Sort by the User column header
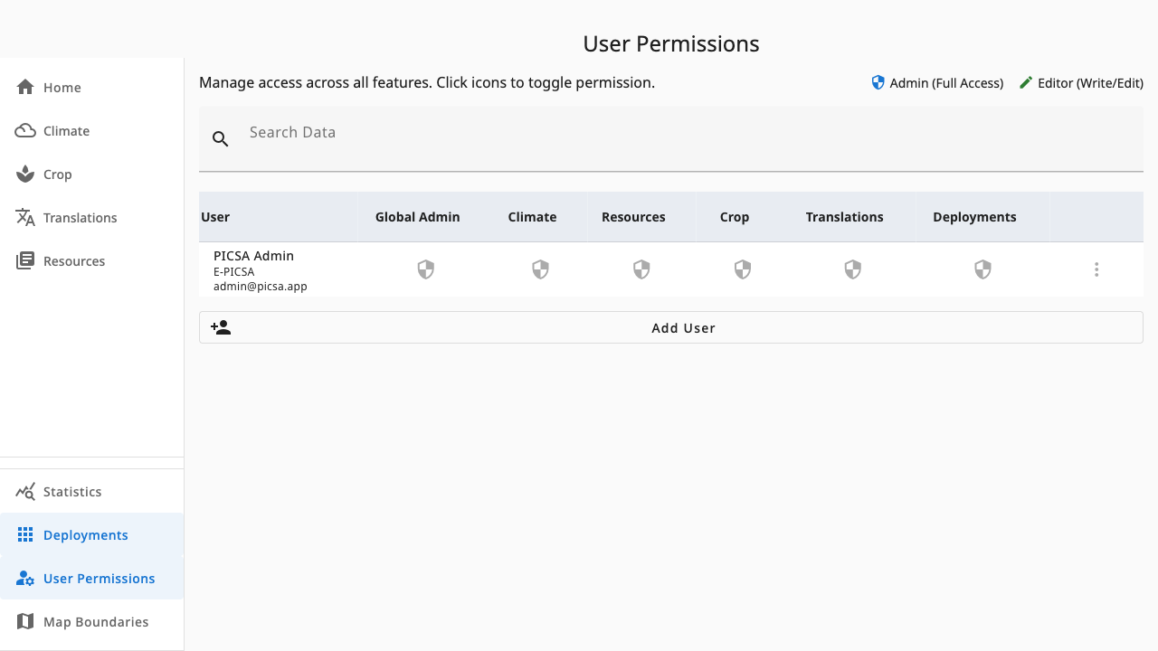The height and width of the screenshot is (651, 1158). click(215, 217)
